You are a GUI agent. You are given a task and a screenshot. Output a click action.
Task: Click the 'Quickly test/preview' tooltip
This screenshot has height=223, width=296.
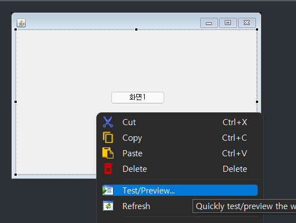(244, 206)
